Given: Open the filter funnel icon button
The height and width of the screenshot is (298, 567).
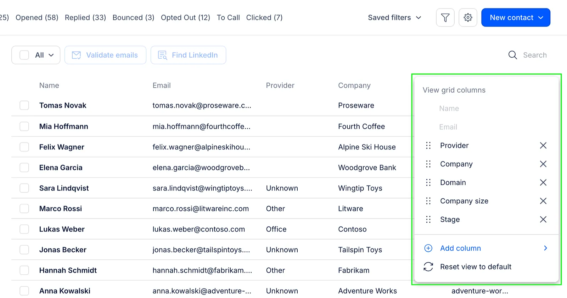Looking at the screenshot, I should pos(445,17).
